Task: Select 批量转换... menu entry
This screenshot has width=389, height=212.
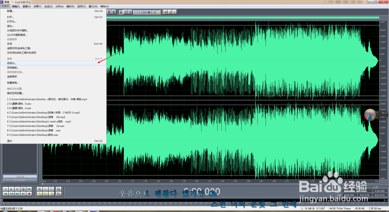Action: [x=53, y=83]
